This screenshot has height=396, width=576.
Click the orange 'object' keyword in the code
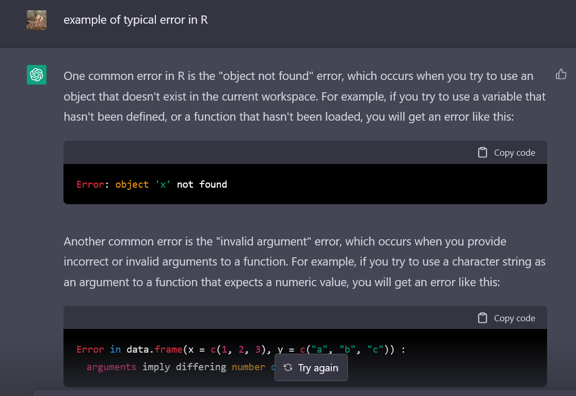(132, 184)
